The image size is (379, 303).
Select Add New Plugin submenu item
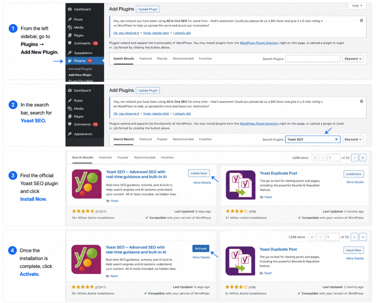80,75
